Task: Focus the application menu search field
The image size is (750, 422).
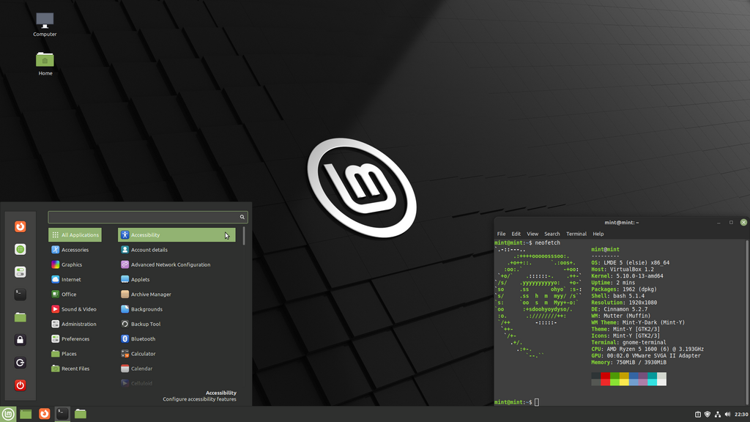Action: [148, 217]
